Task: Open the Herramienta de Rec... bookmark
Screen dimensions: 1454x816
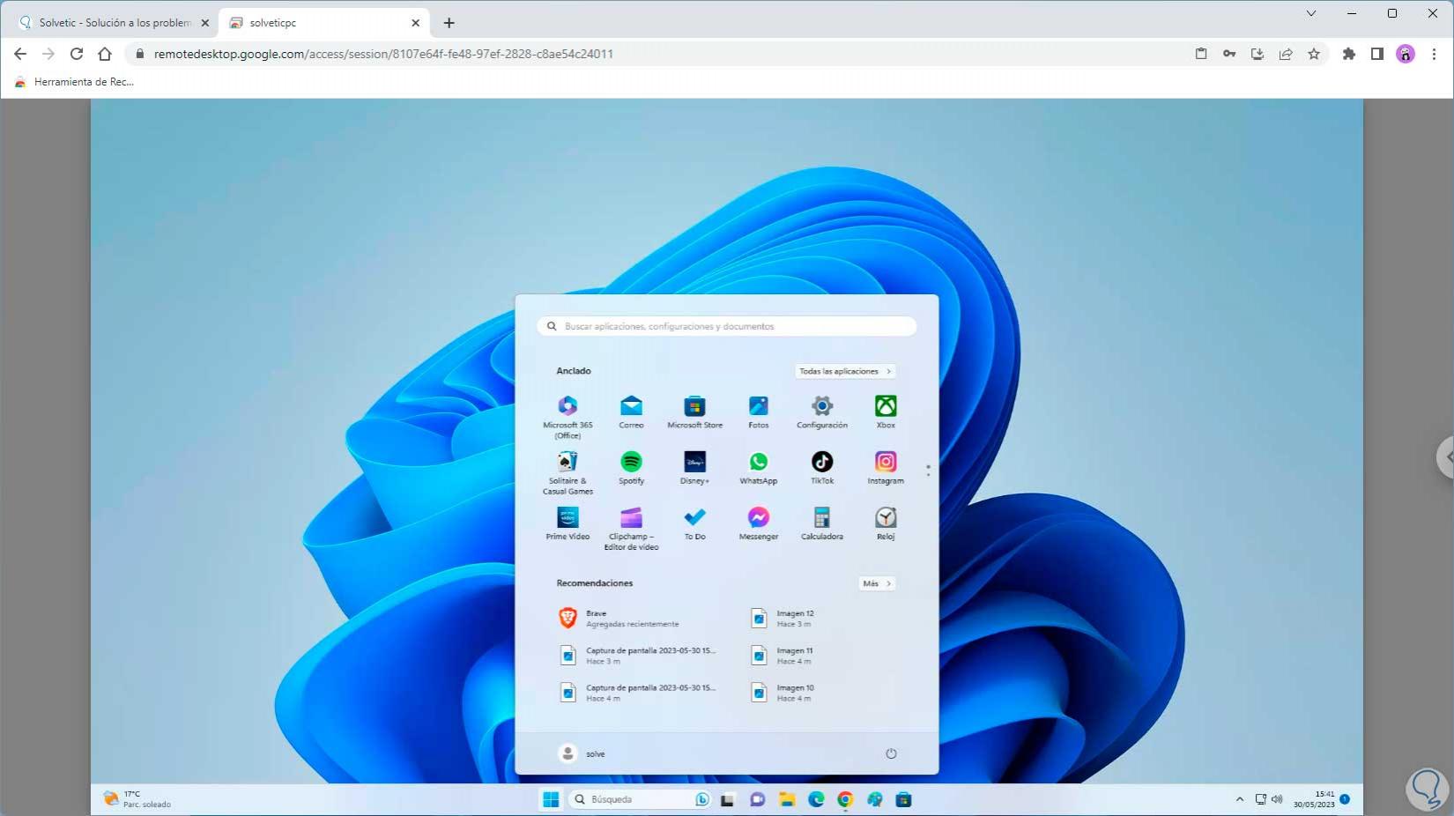Action: 74,82
